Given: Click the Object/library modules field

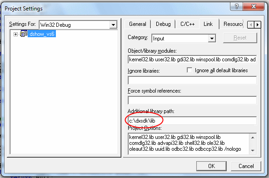Looking at the screenshot, I should click(x=192, y=59).
